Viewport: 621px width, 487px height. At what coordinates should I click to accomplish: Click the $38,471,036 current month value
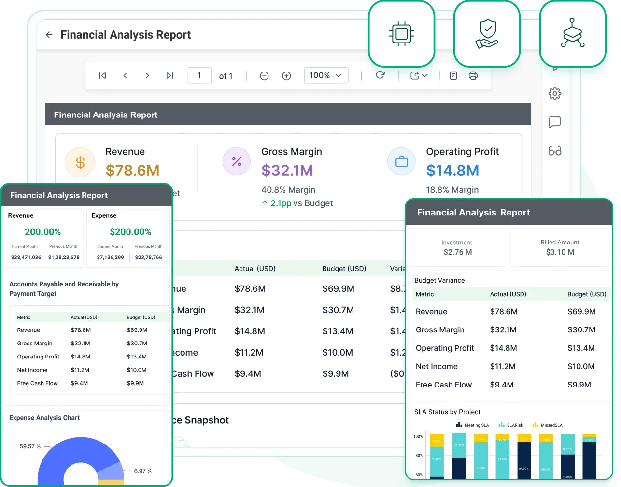26,258
